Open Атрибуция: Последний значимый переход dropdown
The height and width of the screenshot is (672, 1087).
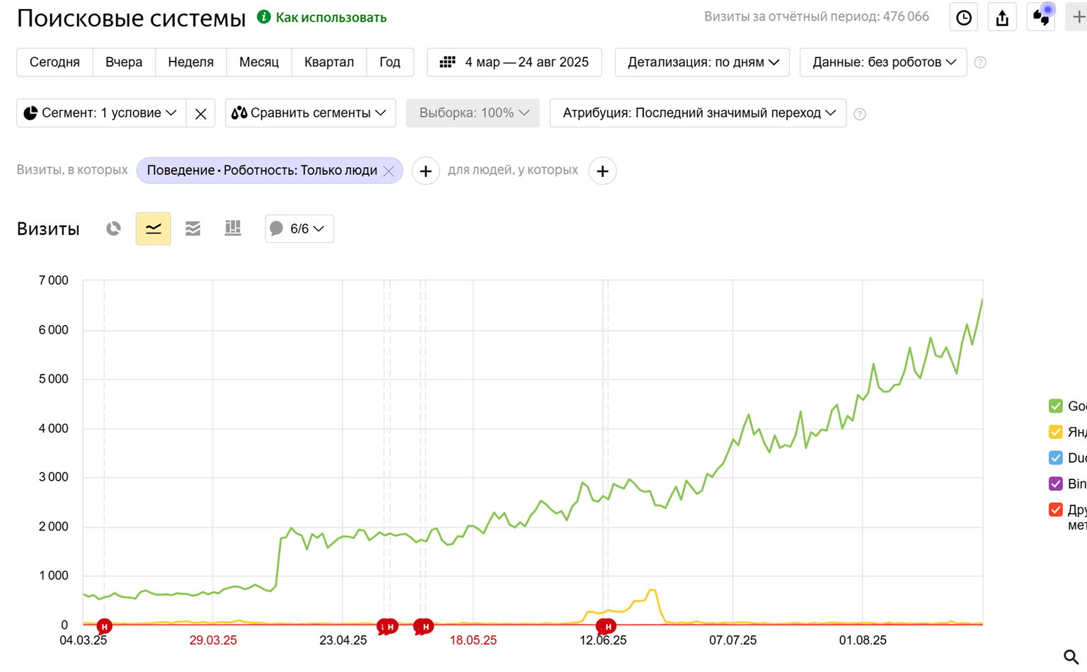[698, 113]
